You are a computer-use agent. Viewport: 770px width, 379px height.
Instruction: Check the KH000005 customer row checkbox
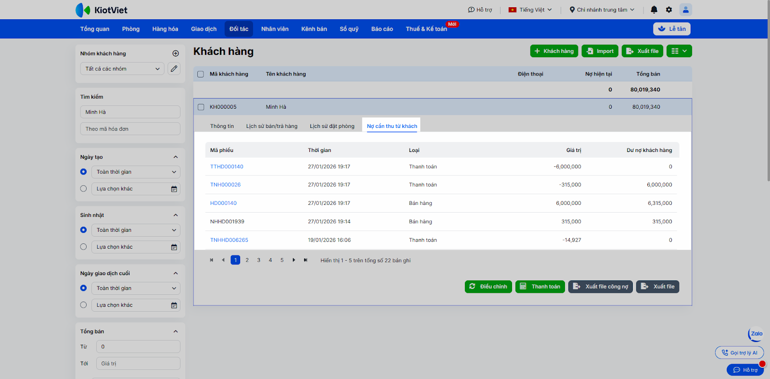coord(201,107)
